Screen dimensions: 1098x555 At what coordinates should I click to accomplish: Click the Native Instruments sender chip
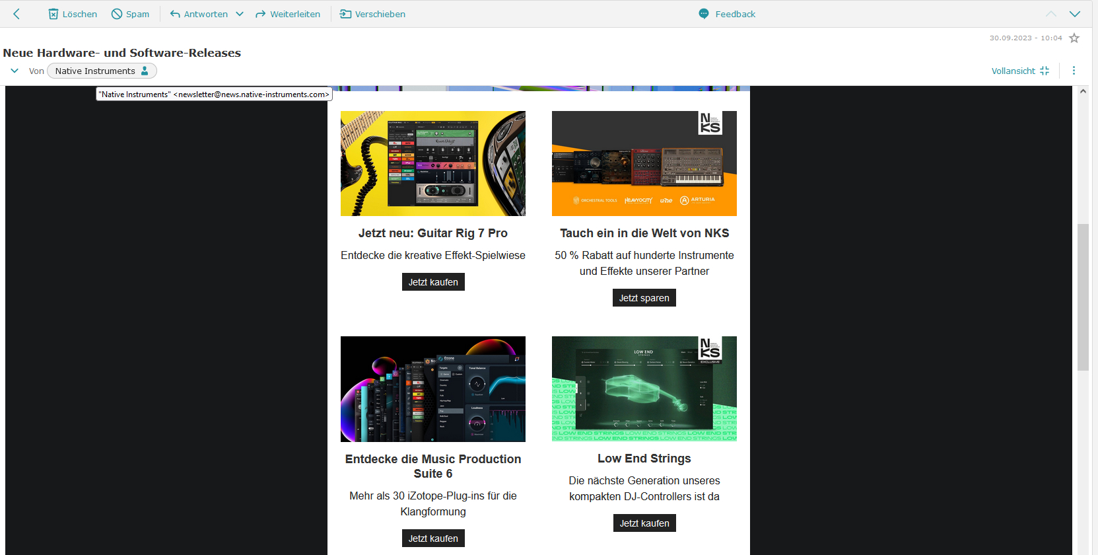coord(102,71)
